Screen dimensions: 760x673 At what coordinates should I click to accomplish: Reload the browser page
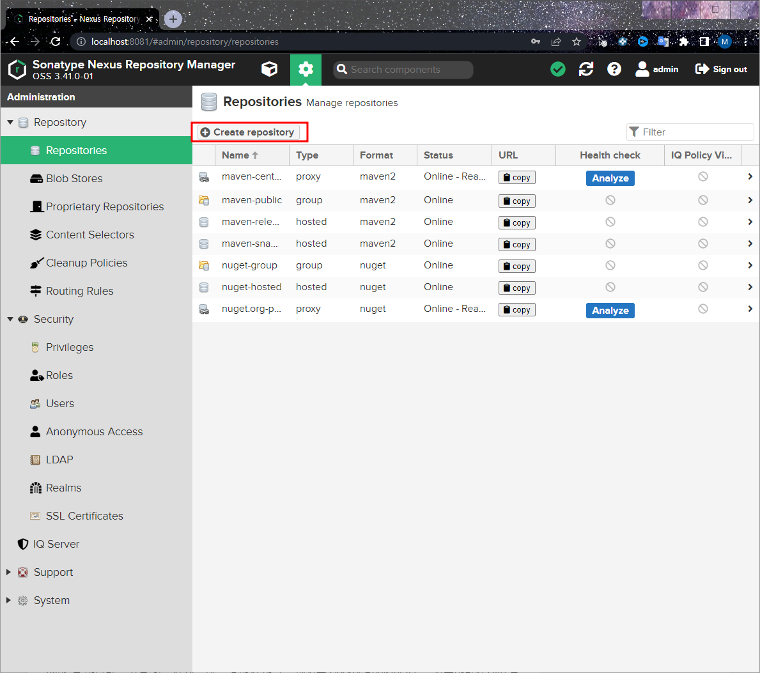[x=55, y=42]
